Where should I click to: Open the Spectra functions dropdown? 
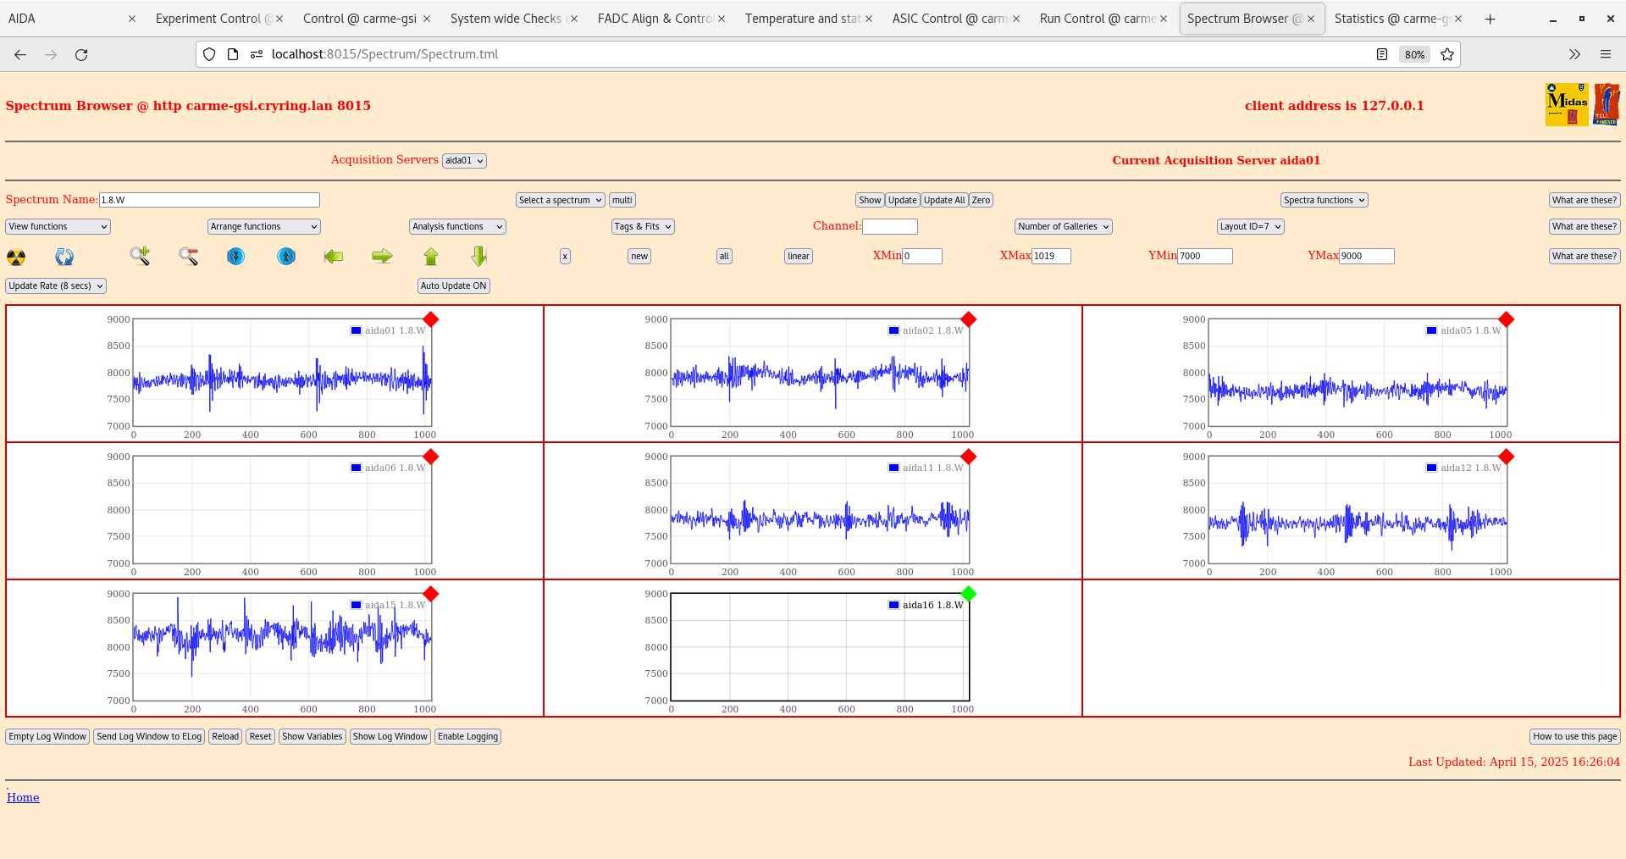coord(1324,200)
